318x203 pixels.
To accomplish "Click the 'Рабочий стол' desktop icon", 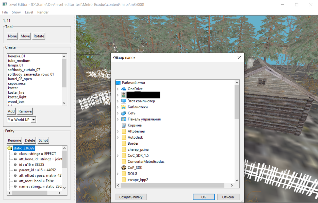I will coord(118,83).
